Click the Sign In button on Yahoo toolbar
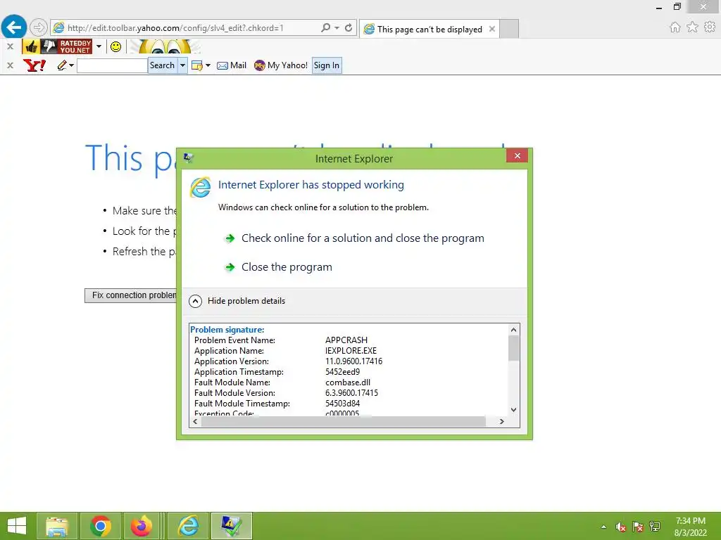The image size is (721, 540). [x=327, y=65]
